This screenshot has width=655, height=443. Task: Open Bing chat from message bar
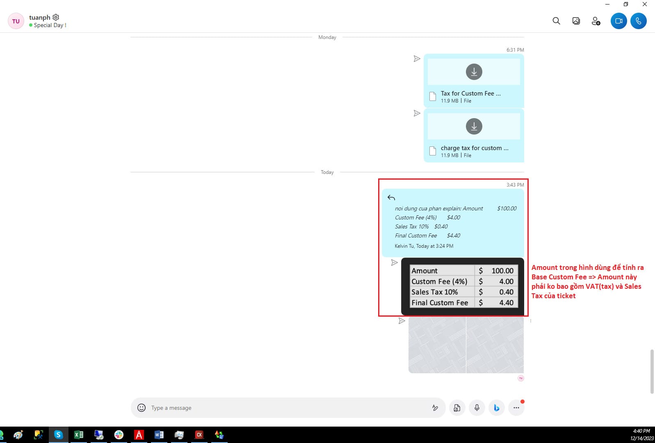496,408
